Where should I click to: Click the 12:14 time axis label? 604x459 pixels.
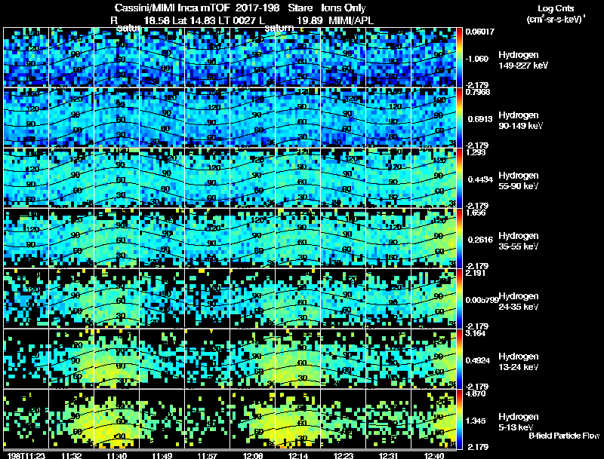(x=298, y=455)
